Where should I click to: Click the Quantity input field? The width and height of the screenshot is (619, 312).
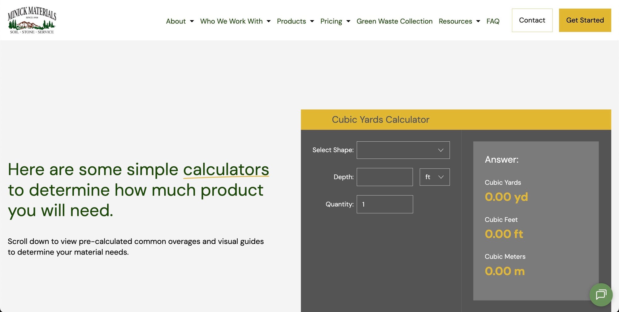click(x=385, y=204)
